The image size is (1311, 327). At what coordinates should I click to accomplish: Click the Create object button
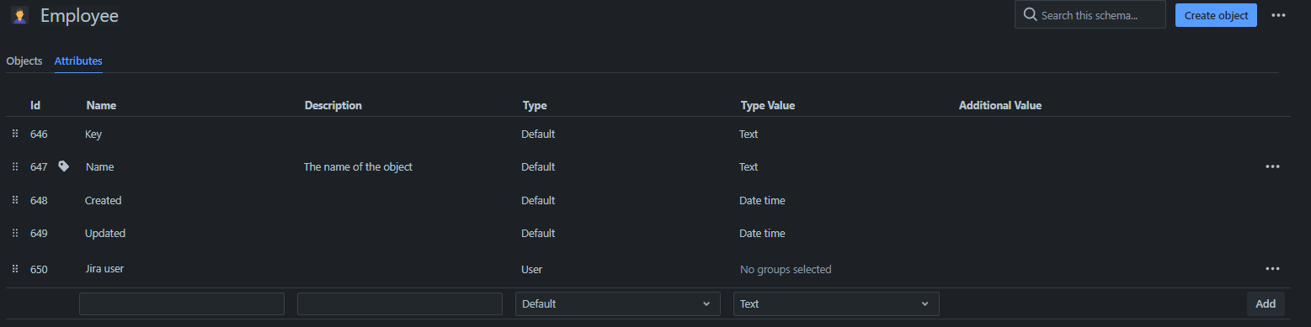[x=1216, y=15]
